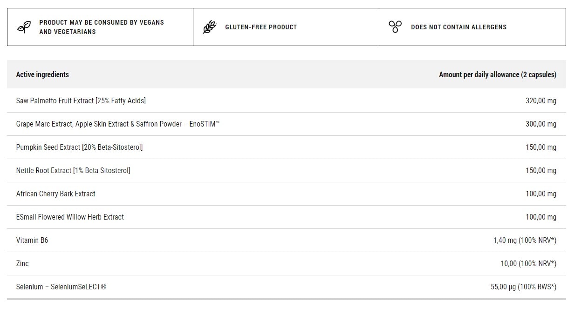The image size is (588, 314).
Task: Click the Active ingredients column header
Action: [42, 74]
